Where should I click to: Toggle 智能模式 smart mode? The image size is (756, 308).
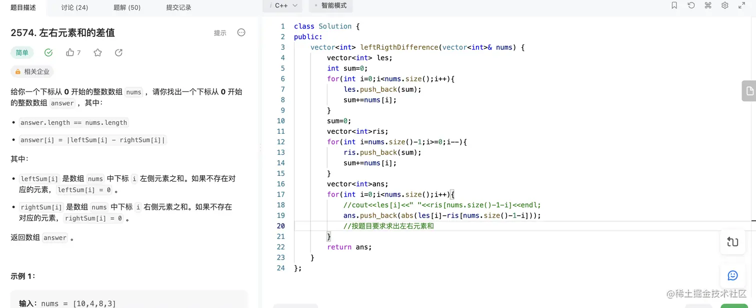[331, 5]
